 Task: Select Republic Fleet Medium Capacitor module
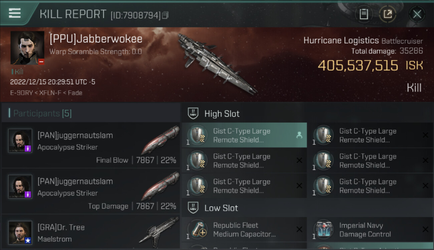pos(244,229)
